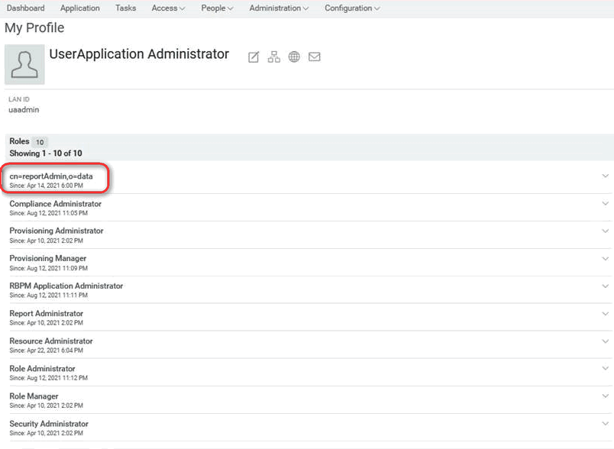Open the People dropdown menu
Viewport: 614px width, 449px height.
pos(218,8)
